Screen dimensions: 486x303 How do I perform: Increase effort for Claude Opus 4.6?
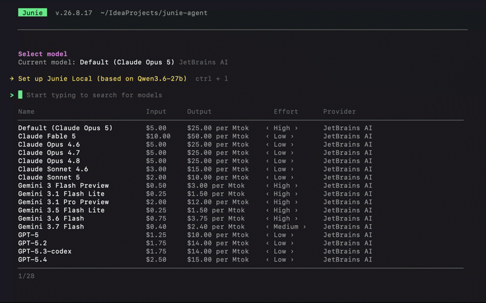pos(292,144)
